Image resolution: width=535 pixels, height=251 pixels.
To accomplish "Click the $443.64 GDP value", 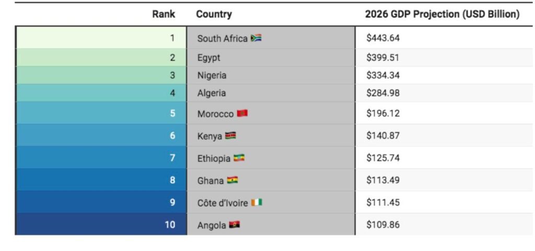I will point(383,38).
